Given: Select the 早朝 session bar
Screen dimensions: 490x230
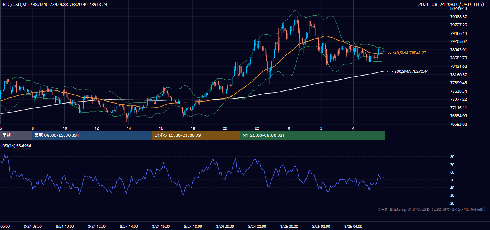Looking at the screenshot, I should point(16,135).
